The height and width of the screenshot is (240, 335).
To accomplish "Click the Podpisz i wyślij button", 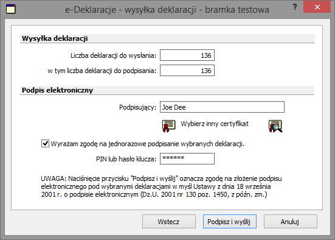I will (x=229, y=222).
